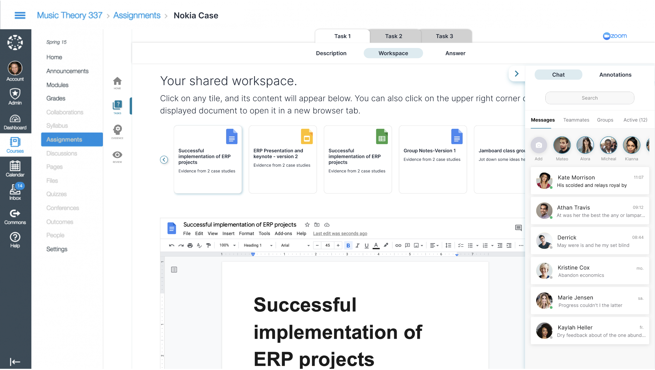Viewport: 655px width, 370px height.
Task: Select the Task 3 tab
Action: tap(445, 36)
